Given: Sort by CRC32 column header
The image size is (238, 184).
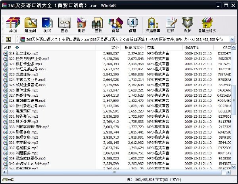Looking at the screenshot, I should tap(222, 47).
